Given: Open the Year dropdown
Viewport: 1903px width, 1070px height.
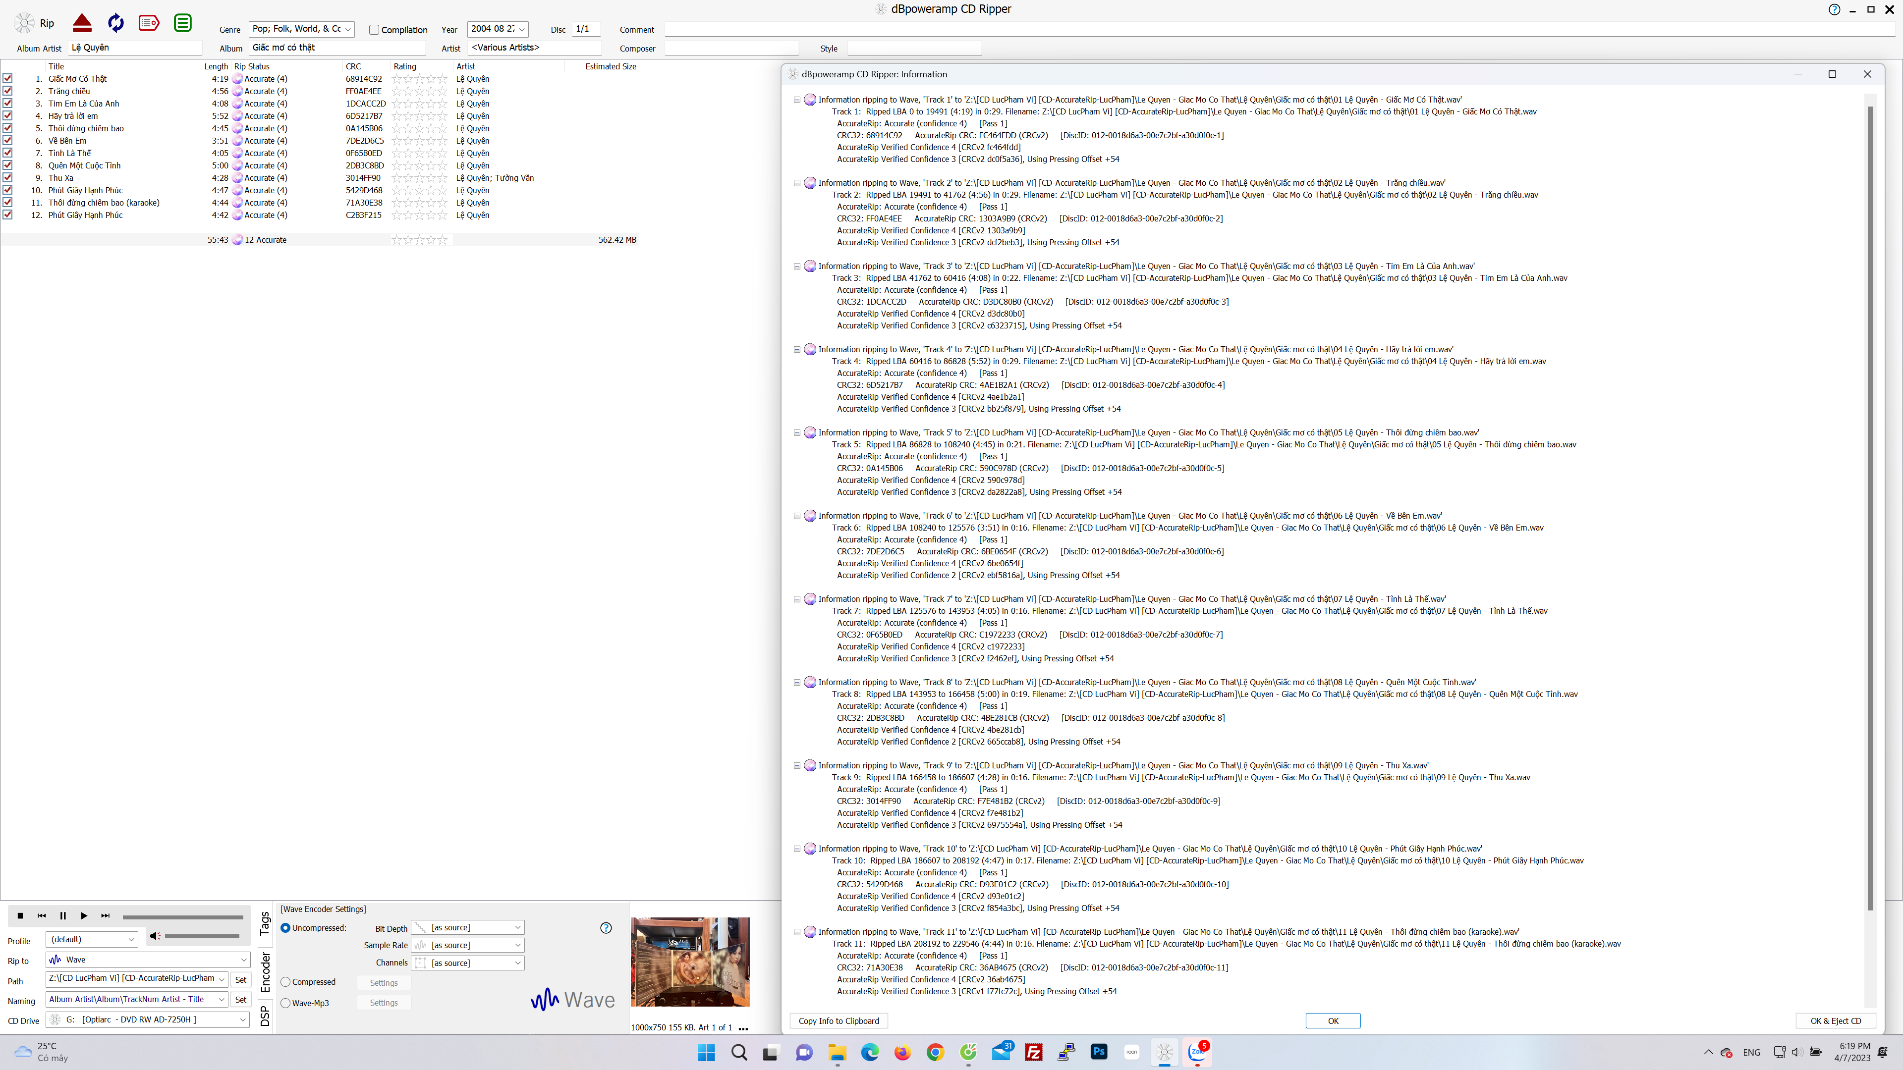Looking at the screenshot, I should pyautogui.click(x=521, y=29).
